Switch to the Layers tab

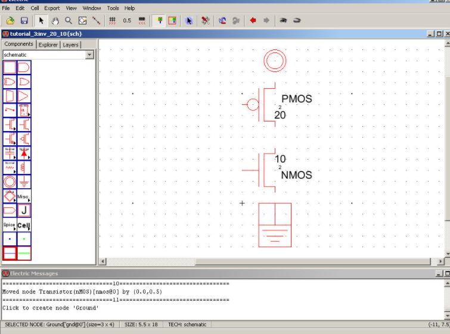point(70,45)
